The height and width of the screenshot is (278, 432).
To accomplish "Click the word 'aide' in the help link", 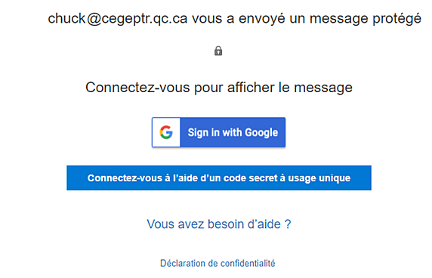I will [x=269, y=224].
